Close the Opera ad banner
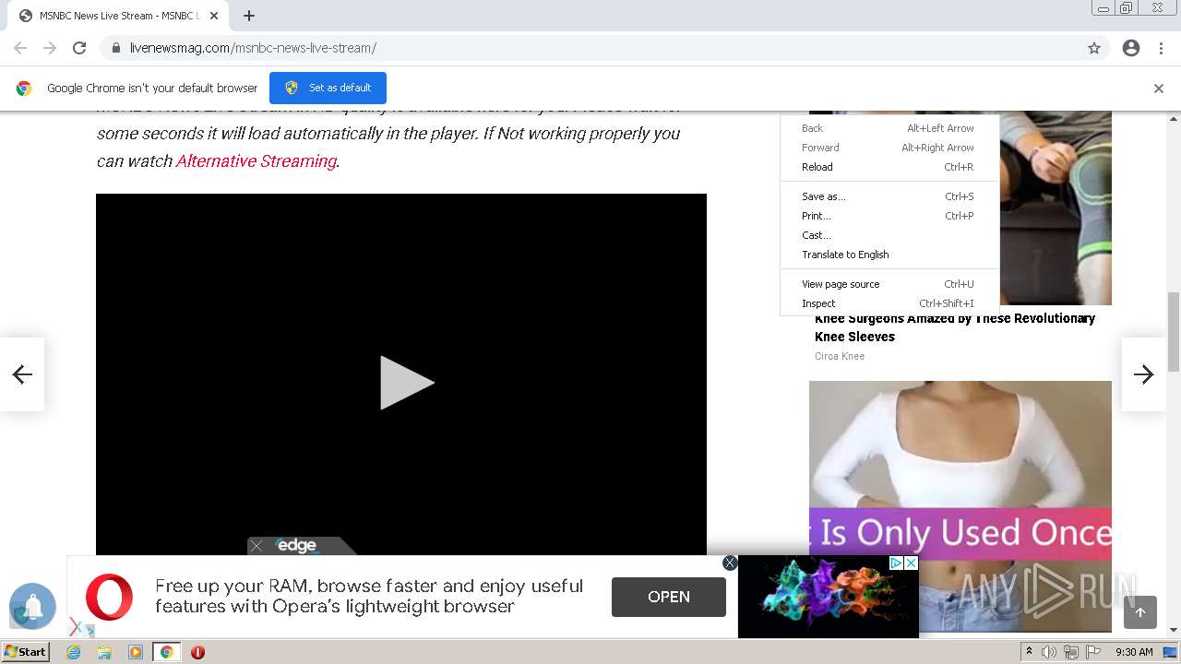 point(730,563)
